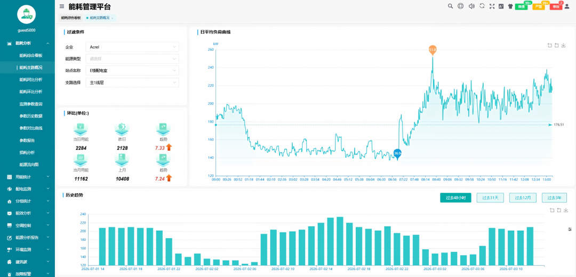Image resolution: width=576 pixels, height=277 pixels.
Task: Collapse the sidebar with the hamburger icon
Action: coord(62,6)
